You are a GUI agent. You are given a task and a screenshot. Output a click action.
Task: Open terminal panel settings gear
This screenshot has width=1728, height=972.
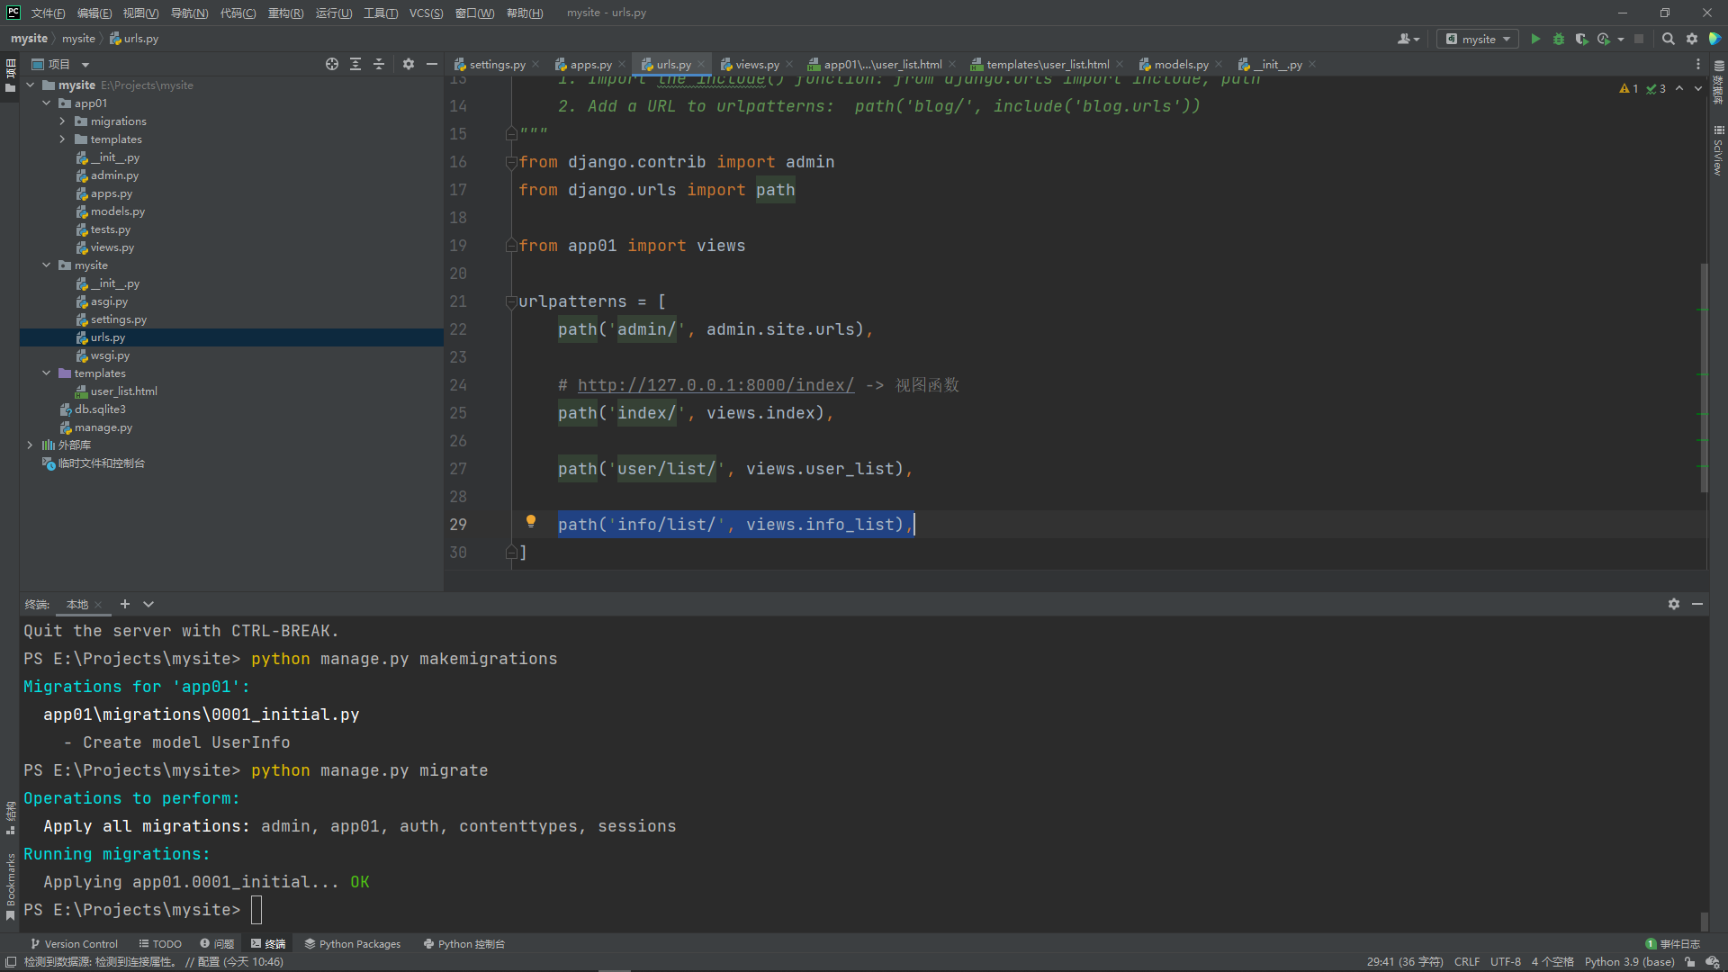click(1674, 604)
